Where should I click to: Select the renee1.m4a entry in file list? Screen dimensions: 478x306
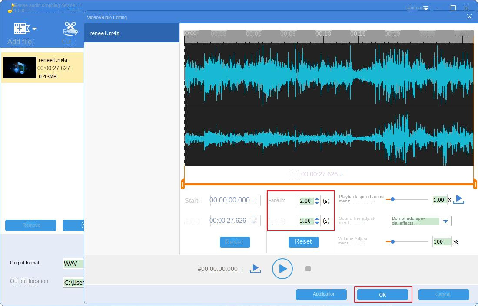click(43, 68)
